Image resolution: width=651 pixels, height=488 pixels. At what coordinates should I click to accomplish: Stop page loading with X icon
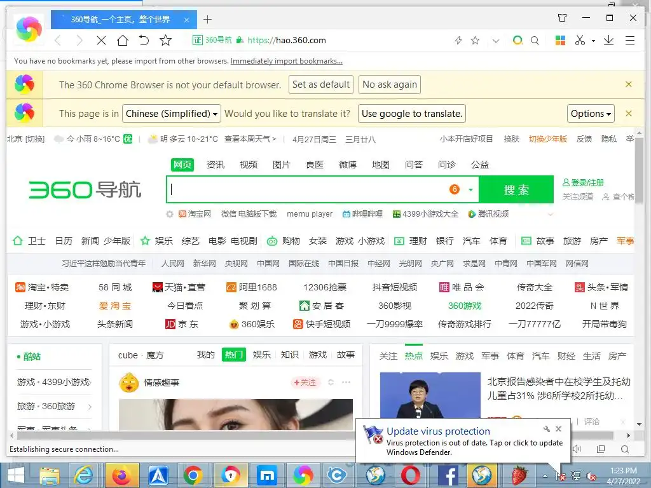(x=101, y=40)
